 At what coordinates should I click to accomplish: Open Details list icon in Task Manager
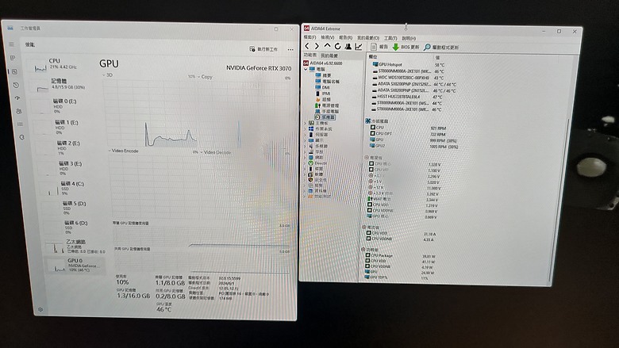coord(20,124)
